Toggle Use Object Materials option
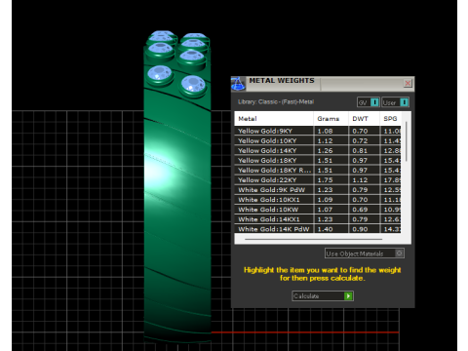The width and height of the screenshot is (468, 351). click(x=365, y=253)
